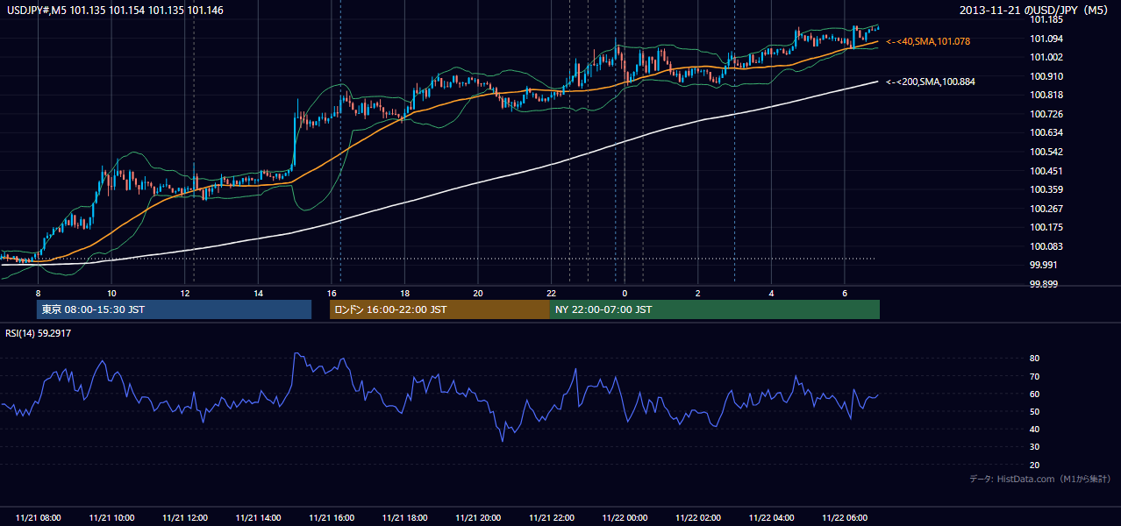Click RSI scale value 70
1121x526 pixels.
pos(1035,376)
